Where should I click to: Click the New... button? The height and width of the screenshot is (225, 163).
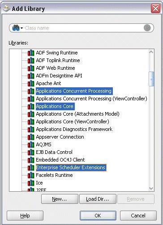[x=60, y=199]
